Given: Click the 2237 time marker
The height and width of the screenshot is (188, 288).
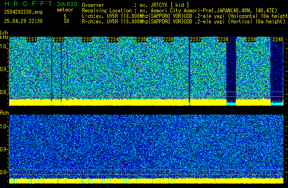Looking at the screenshot, I should [196, 39].
